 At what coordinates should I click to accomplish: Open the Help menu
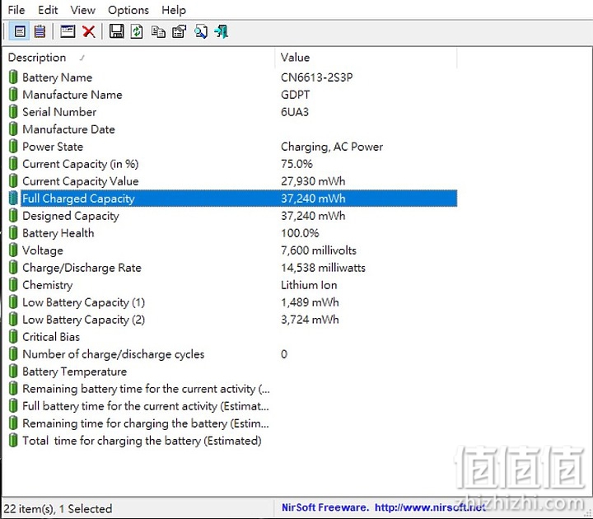(x=174, y=10)
